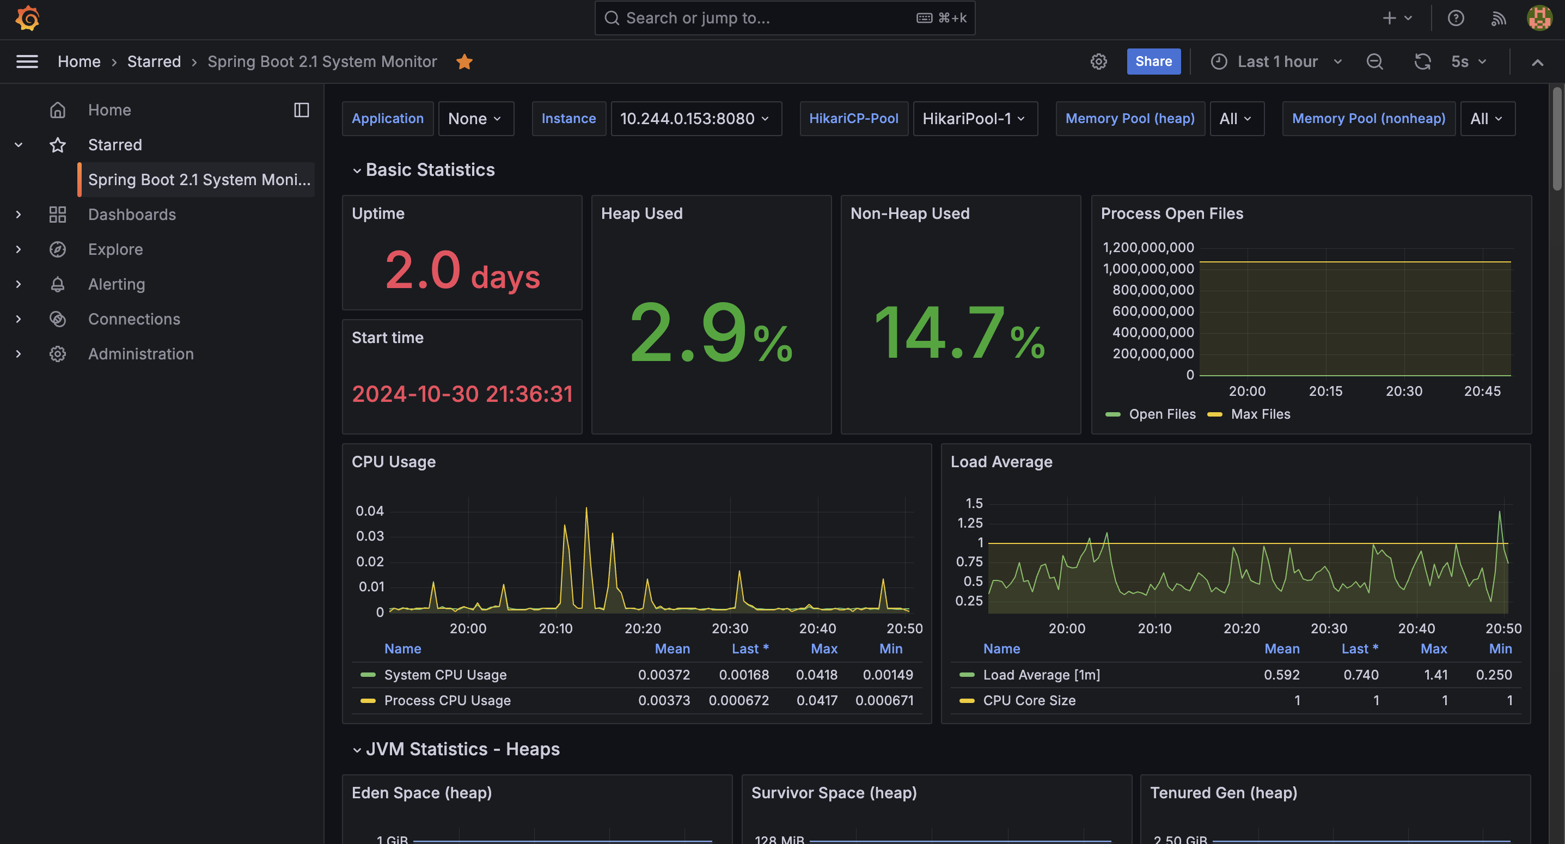The width and height of the screenshot is (1565, 844).
Task: Open Alerting in the sidebar
Action: click(117, 284)
